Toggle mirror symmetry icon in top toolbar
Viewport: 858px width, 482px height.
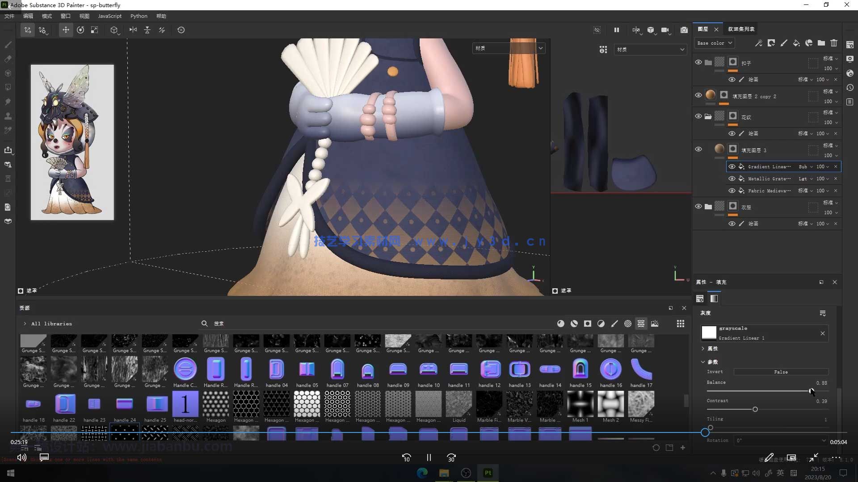133,30
